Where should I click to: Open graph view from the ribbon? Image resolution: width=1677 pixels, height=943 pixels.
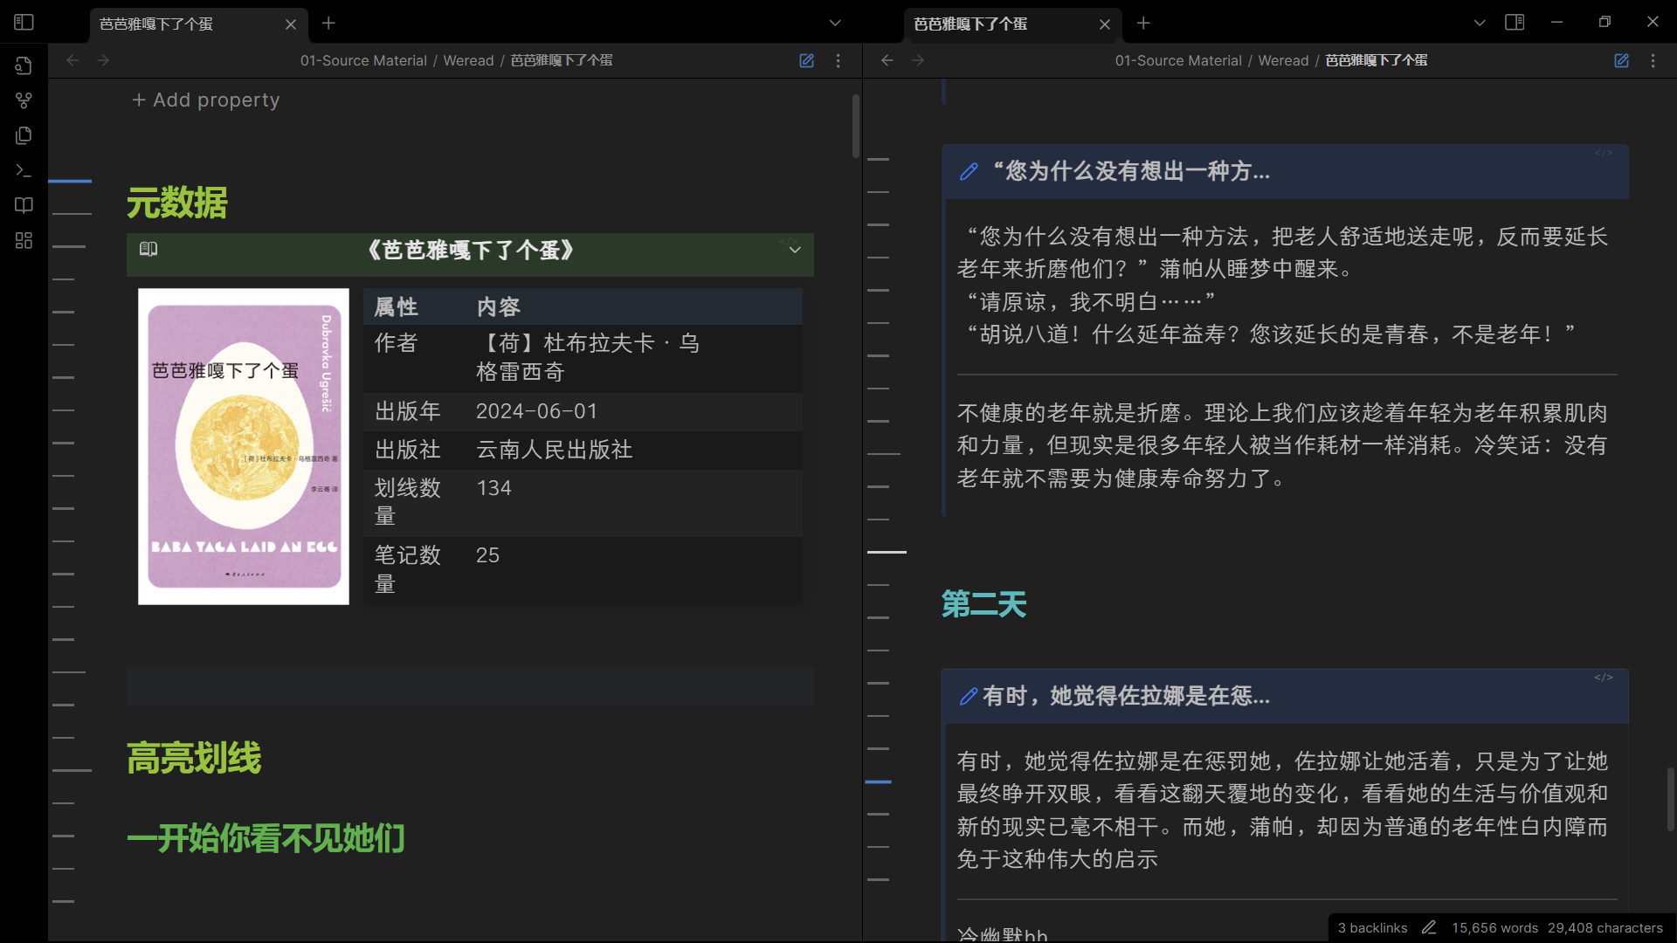coord(24,100)
